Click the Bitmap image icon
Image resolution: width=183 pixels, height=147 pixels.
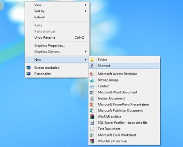tap(92, 80)
